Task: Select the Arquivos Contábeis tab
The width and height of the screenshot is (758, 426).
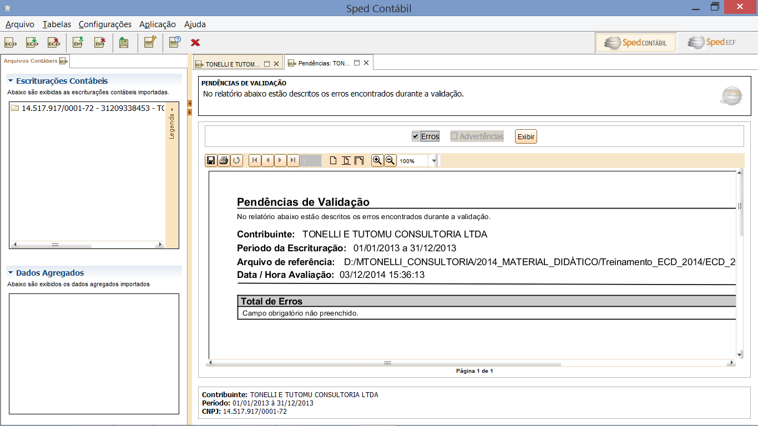Action: point(35,61)
